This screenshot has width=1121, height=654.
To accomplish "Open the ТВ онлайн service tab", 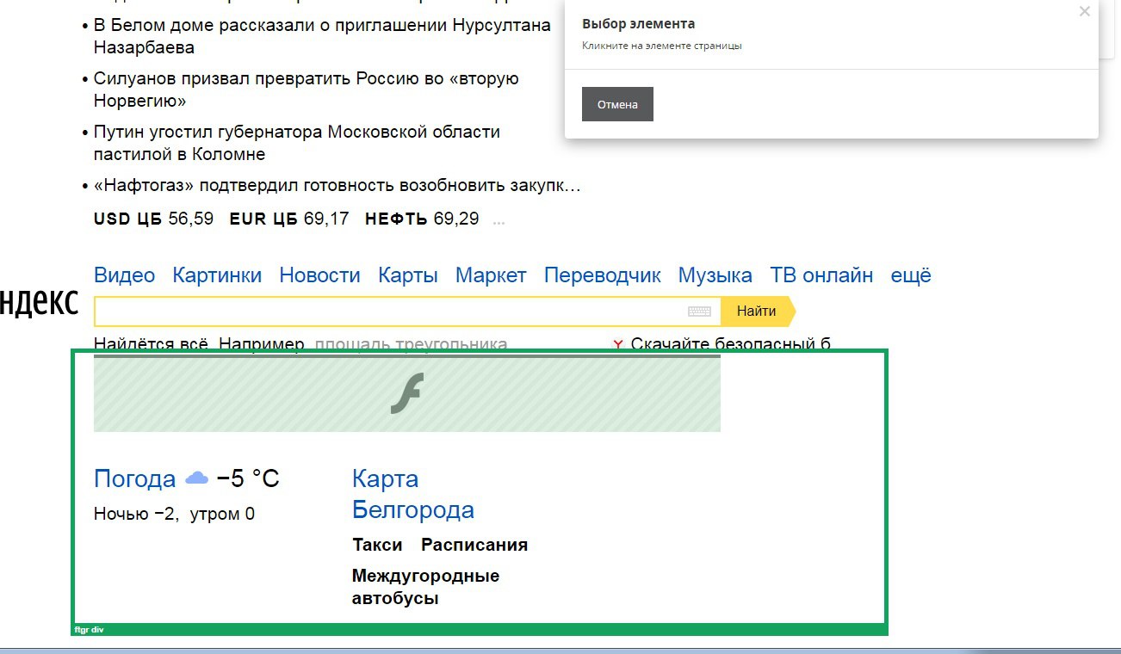I will click(821, 275).
